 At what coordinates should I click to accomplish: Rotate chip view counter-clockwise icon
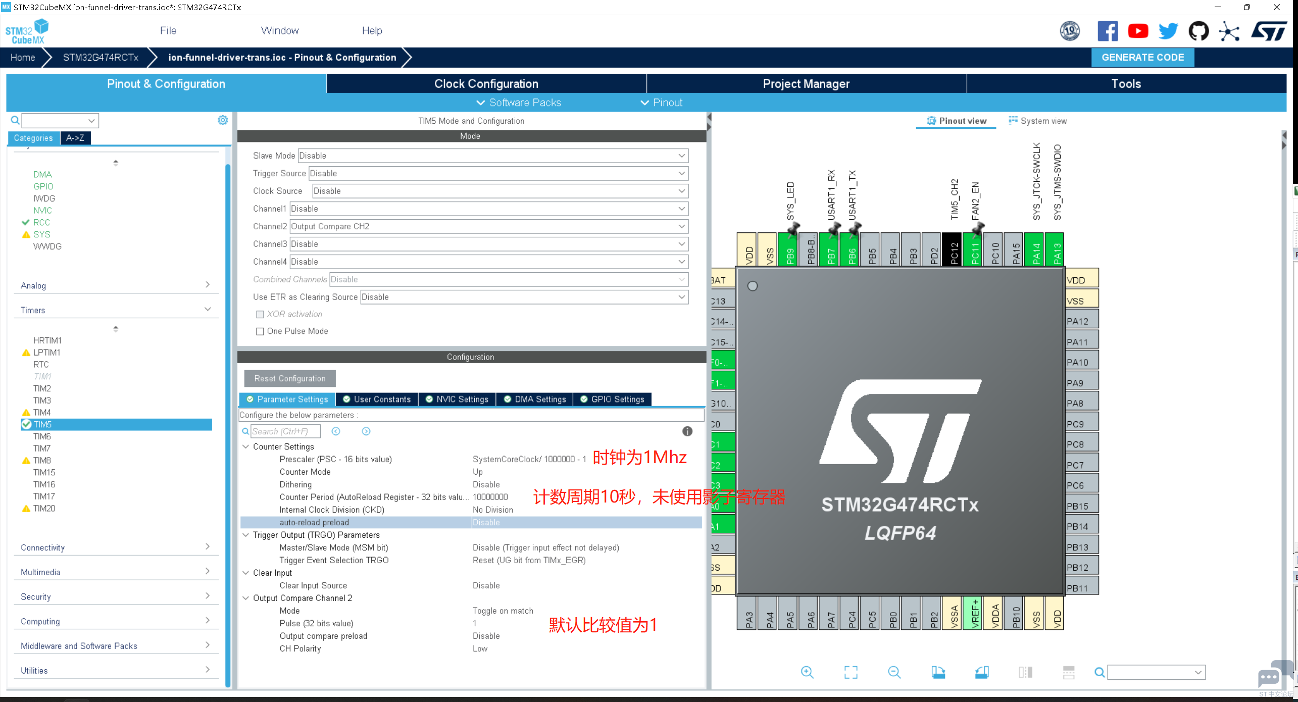[982, 672]
